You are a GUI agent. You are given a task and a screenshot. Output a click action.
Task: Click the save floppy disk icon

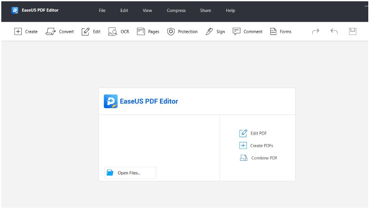pyautogui.click(x=352, y=31)
